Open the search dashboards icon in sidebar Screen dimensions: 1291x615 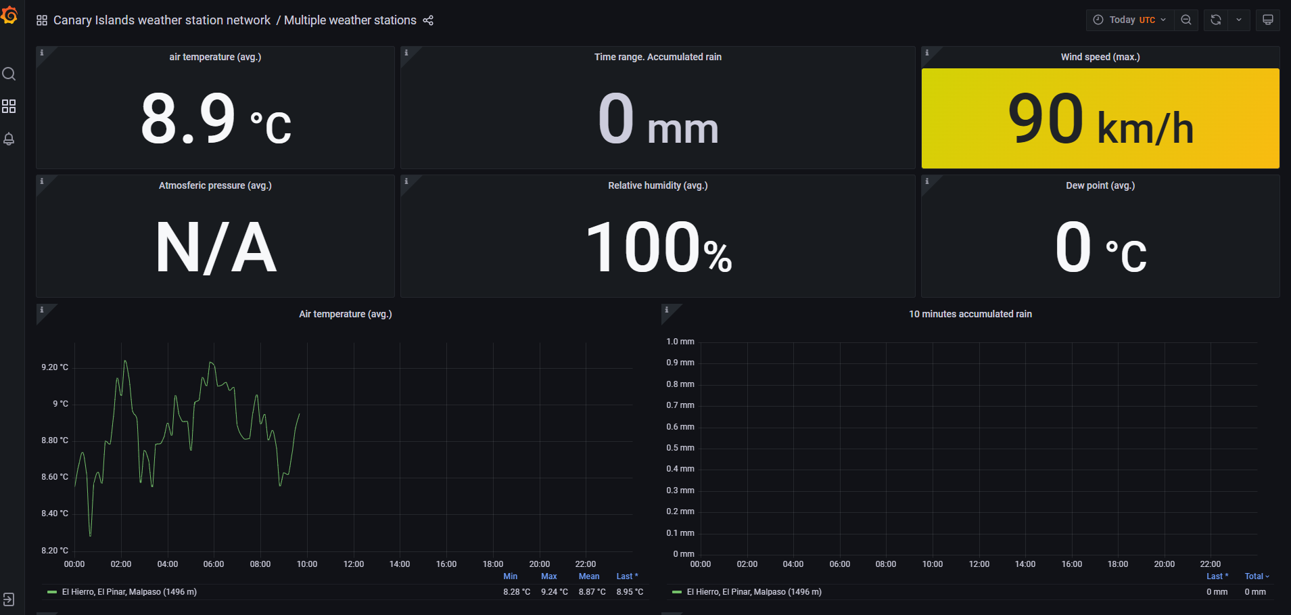[9, 74]
